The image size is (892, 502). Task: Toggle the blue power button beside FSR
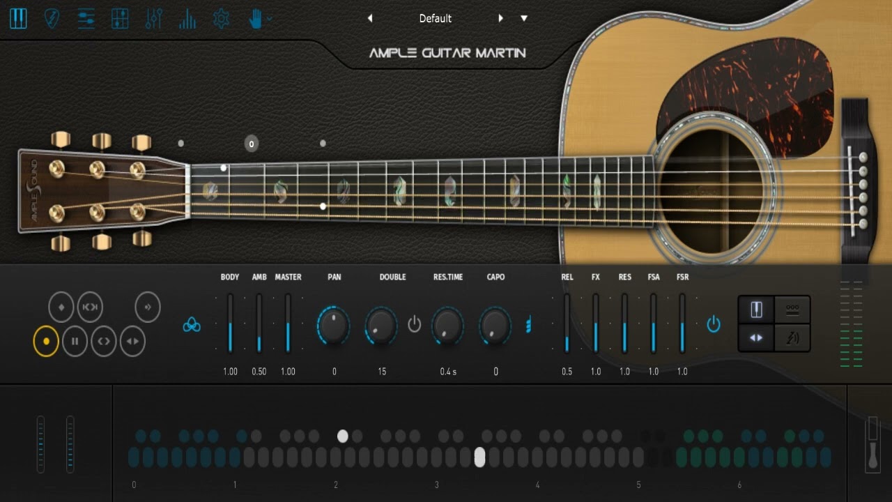pyautogui.click(x=714, y=324)
